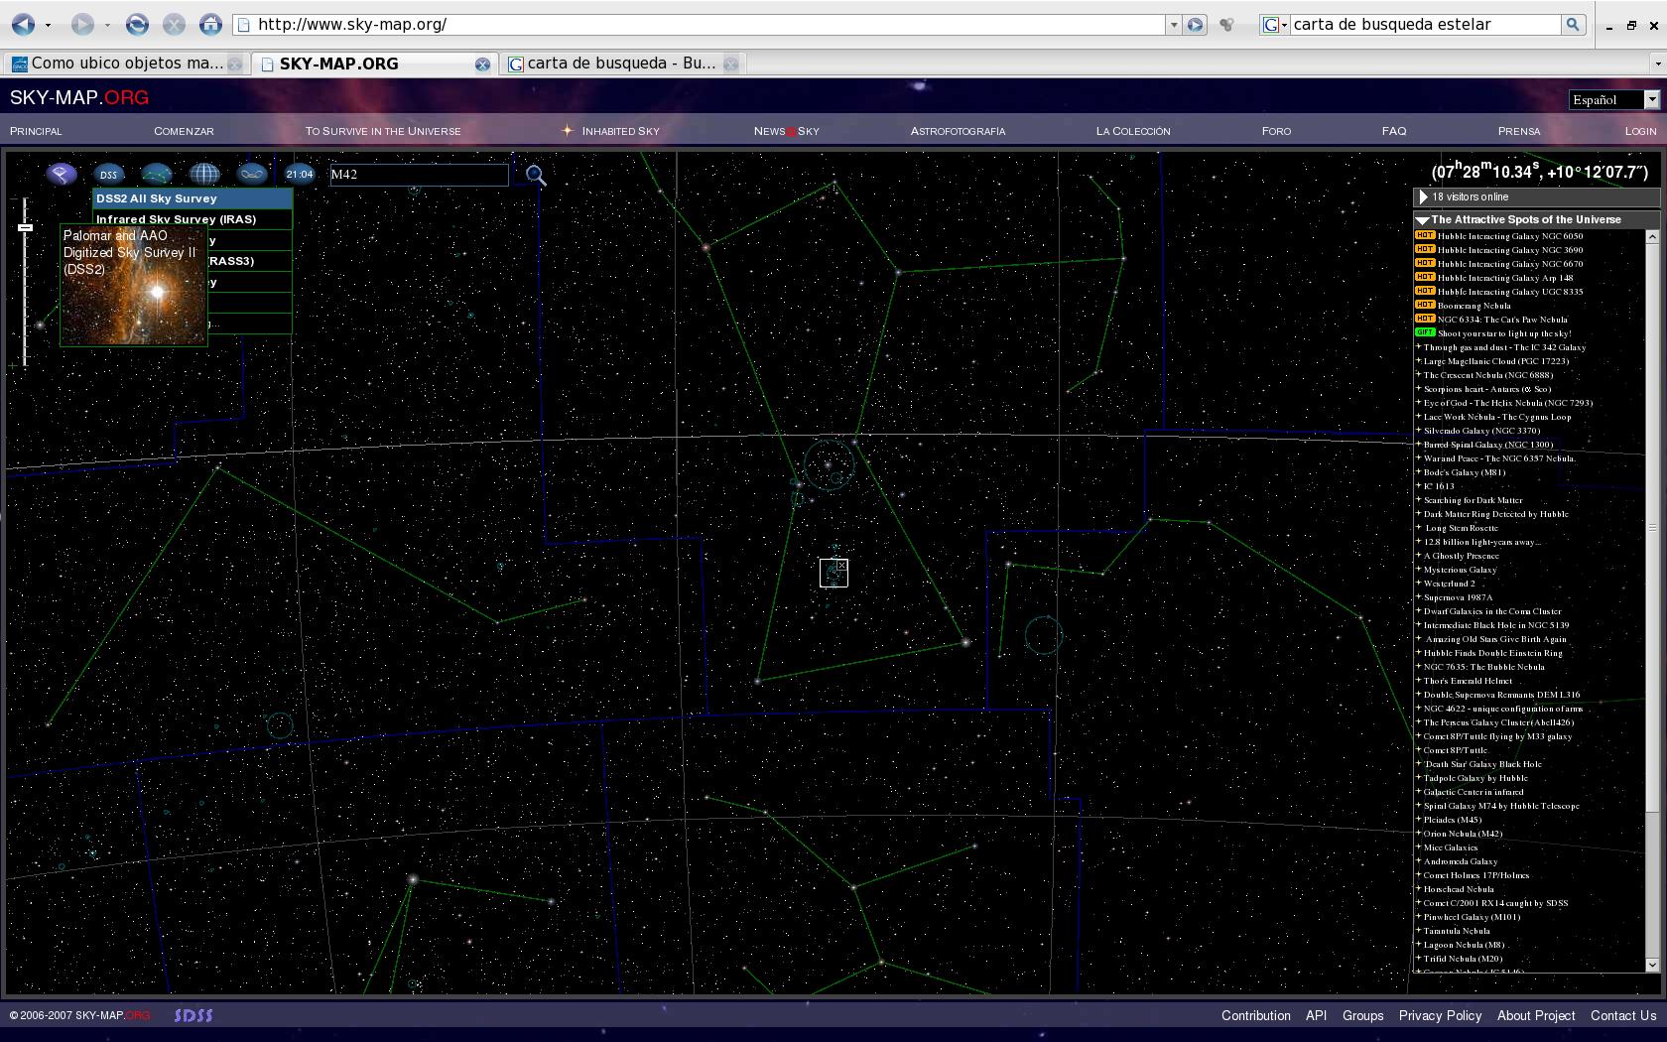
Task: Open the Contribution footer link
Action: [x=1256, y=1015]
